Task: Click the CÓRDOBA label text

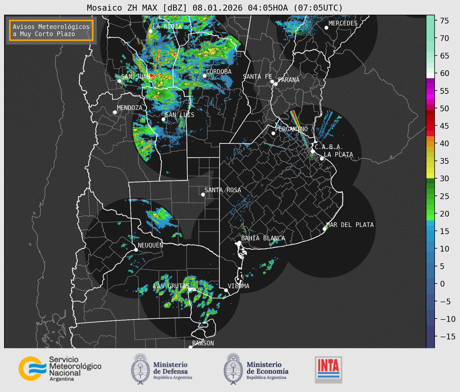Action: [219, 72]
